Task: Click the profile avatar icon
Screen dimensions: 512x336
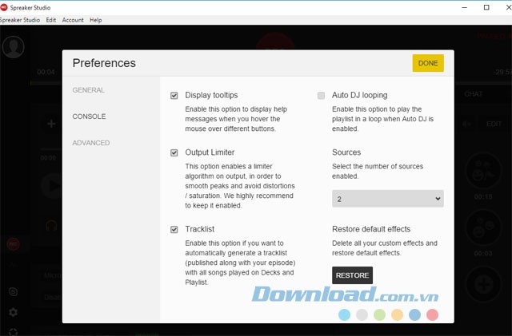Action: (14, 46)
